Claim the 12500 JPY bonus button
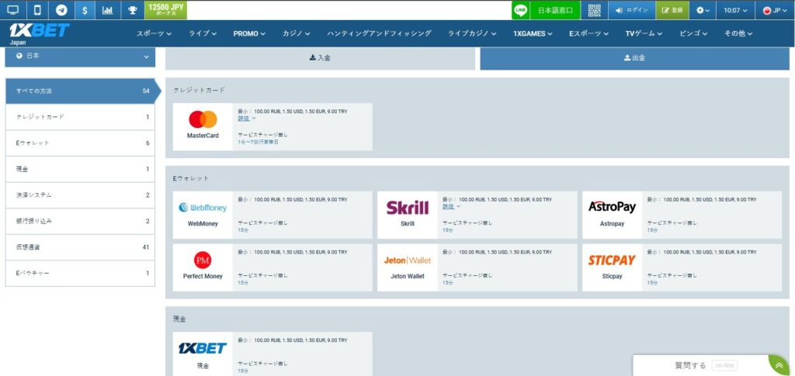This screenshot has height=376, width=795. pyautogui.click(x=166, y=10)
